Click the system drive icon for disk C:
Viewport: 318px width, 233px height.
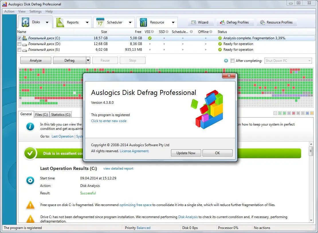[x=25, y=38]
